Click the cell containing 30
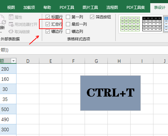The width and height of the screenshot is (168, 136). [8, 89]
